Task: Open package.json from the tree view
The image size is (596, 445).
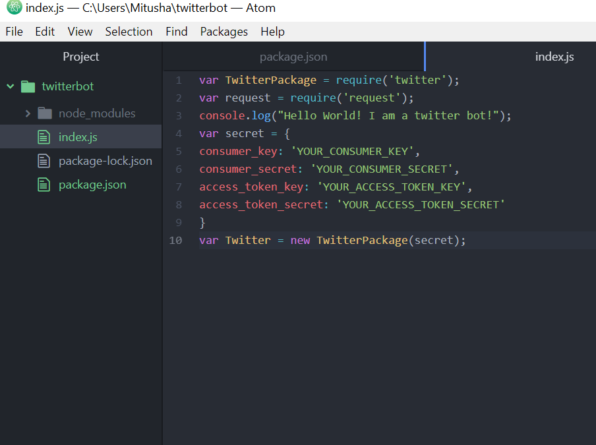Action: tap(92, 185)
